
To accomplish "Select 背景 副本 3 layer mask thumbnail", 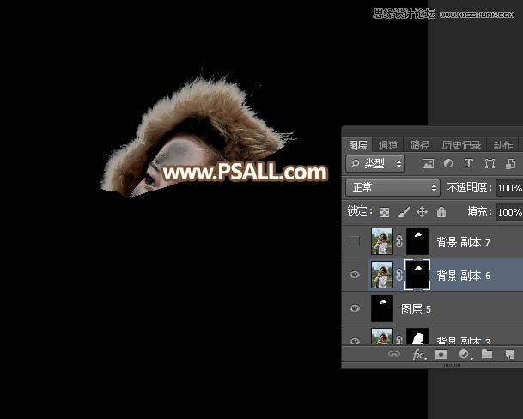I will click(417, 337).
